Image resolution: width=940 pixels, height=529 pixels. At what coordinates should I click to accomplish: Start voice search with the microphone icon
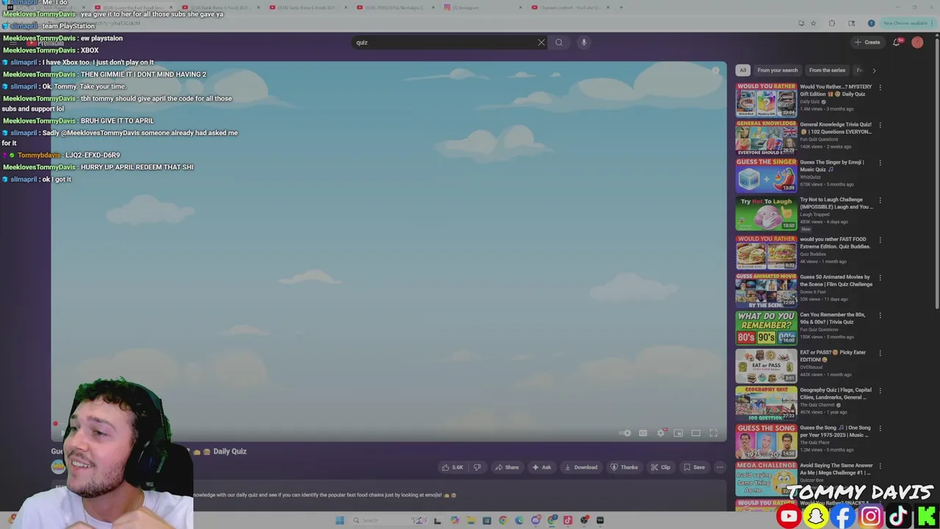[x=584, y=42]
